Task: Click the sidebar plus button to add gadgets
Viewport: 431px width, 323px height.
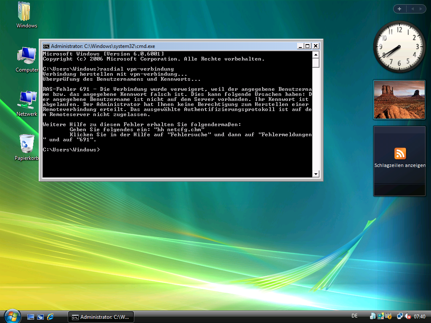Action: pyautogui.click(x=399, y=9)
